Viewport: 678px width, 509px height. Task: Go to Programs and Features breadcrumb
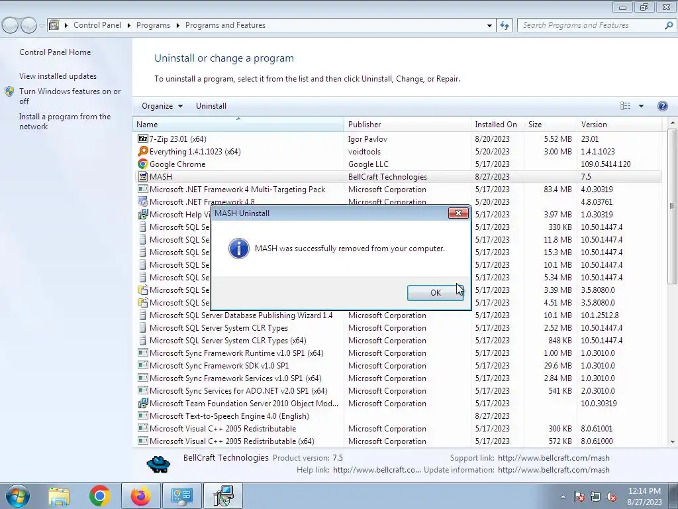[x=225, y=25]
